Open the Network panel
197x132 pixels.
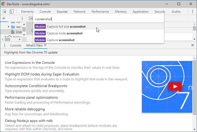tap(80, 11)
